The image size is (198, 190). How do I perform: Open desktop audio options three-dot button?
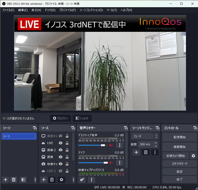(120, 145)
